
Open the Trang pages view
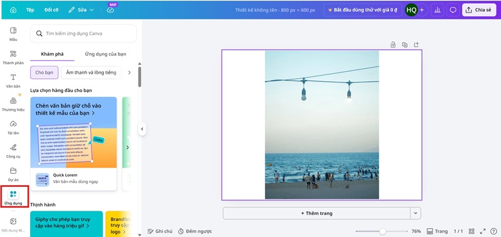tap(437, 231)
